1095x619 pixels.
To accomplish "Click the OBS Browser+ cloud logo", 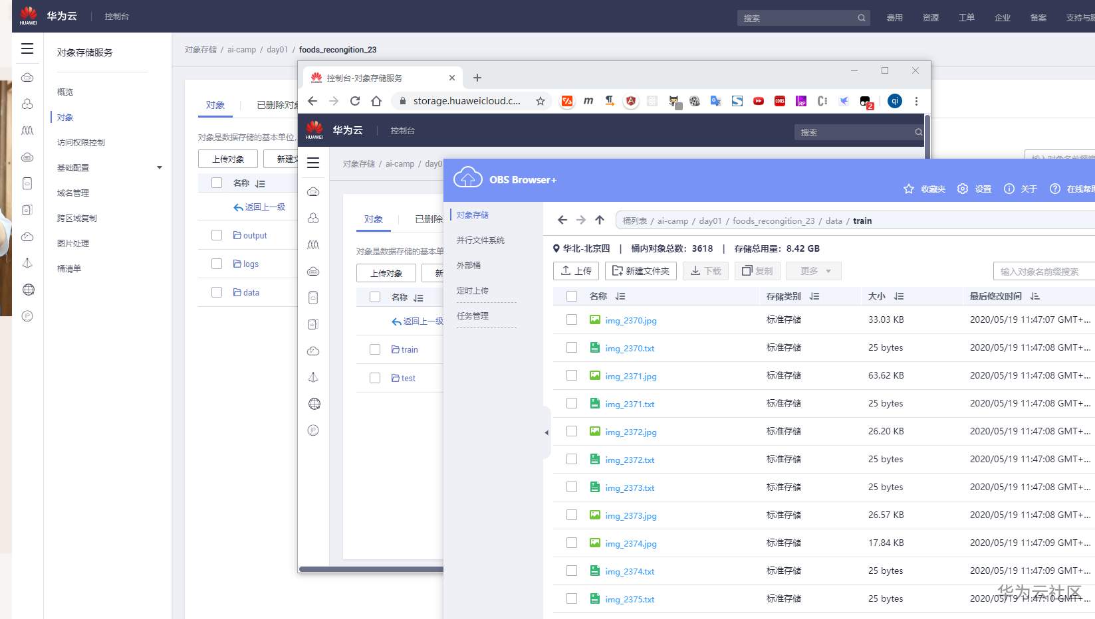I will [x=467, y=178].
